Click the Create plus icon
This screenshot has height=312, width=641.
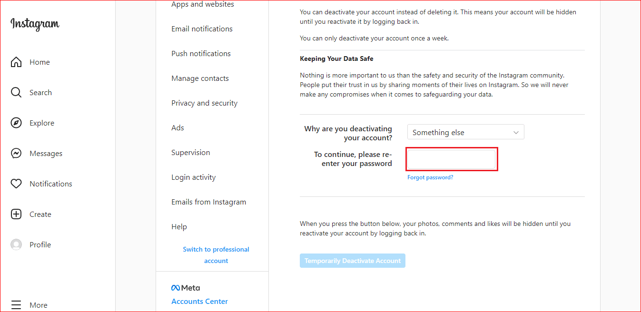coord(16,214)
